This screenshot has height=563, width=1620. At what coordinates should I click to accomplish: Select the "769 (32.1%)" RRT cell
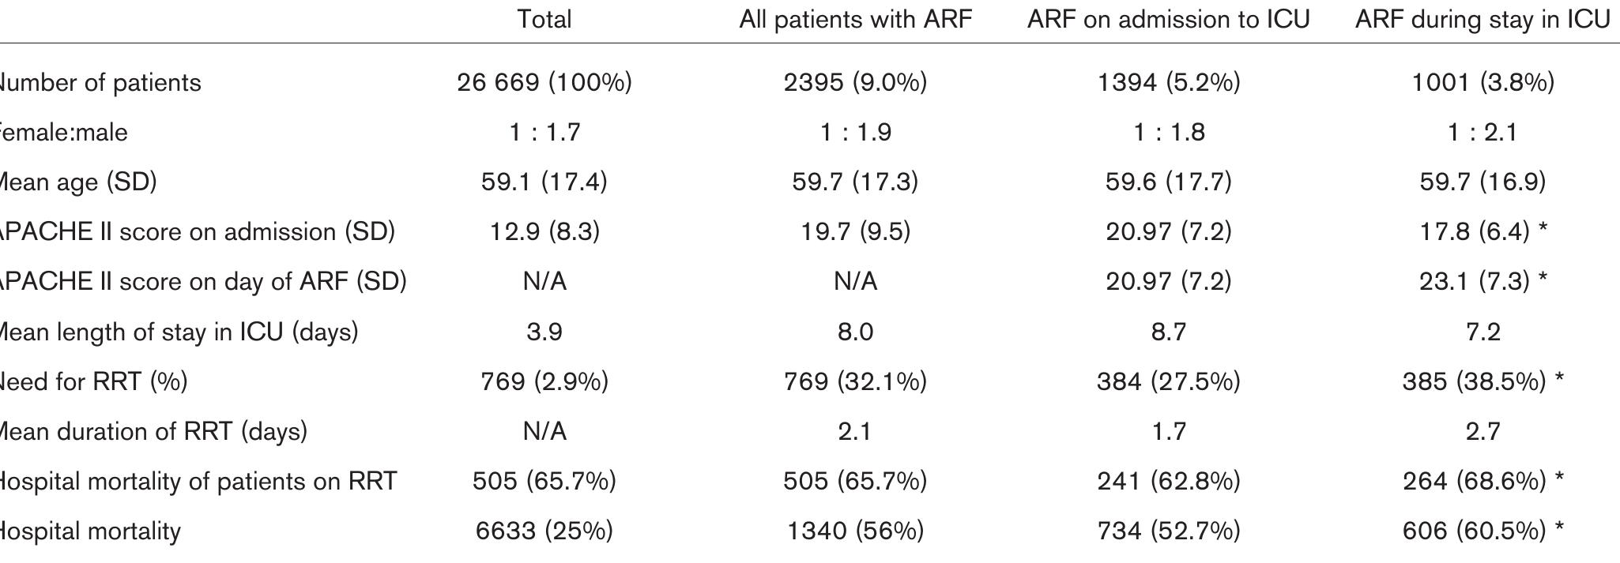[855, 381]
